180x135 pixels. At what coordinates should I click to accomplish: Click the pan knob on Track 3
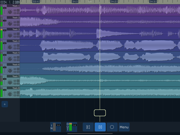point(10,35)
